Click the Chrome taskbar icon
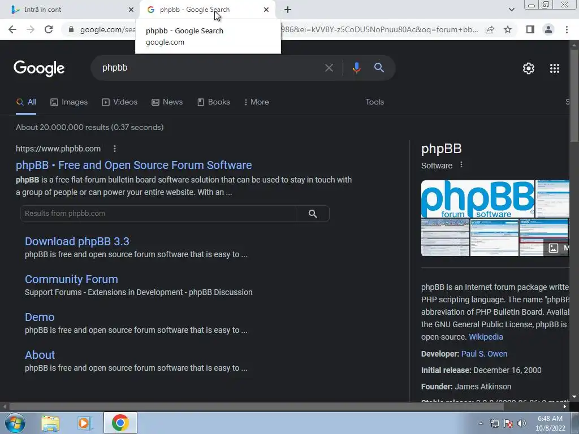 click(x=120, y=423)
